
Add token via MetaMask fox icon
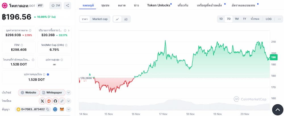tap(62, 109)
